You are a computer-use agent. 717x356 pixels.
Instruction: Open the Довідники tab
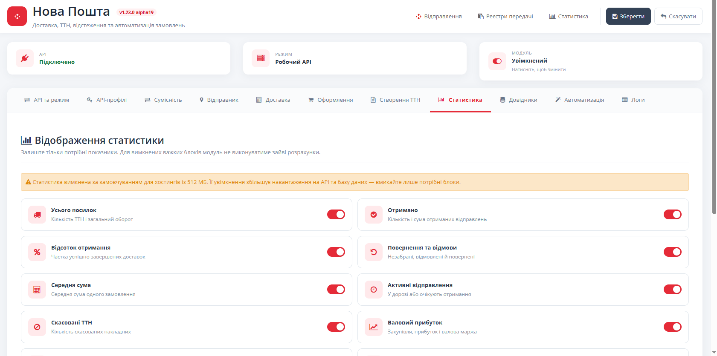click(519, 100)
